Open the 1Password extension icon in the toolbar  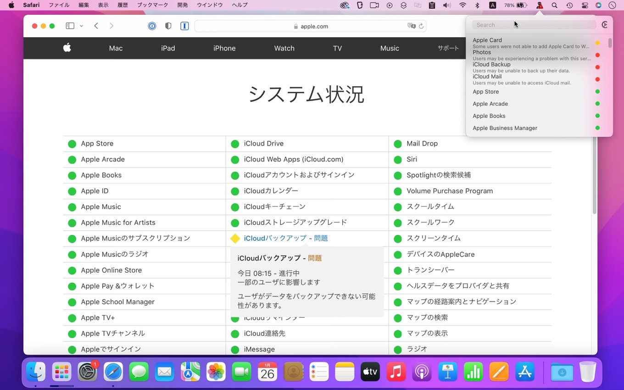coord(152,26)
